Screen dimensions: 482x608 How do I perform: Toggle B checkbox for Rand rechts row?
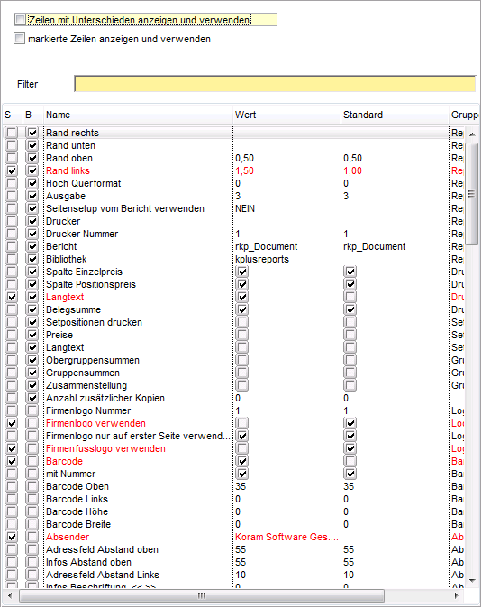(x=32, y=133)
